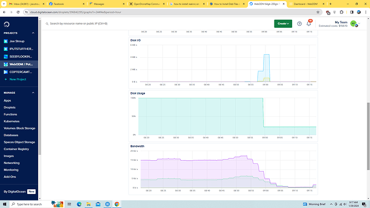Open the IPUTSTUFFHER... project
Screen dimensions: 370x208
[21, 49]
